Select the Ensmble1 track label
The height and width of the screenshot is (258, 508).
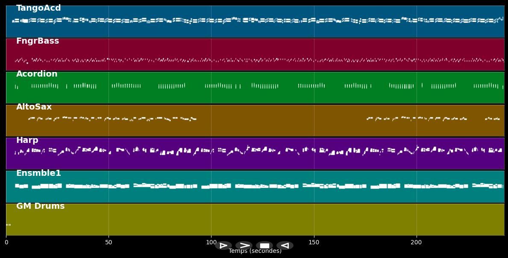click(38, 173)
